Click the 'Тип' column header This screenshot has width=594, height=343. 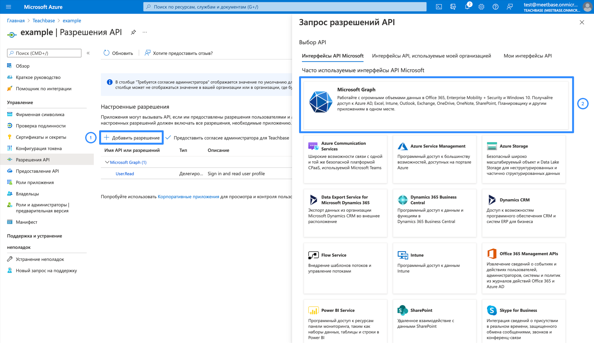[183, 150]
